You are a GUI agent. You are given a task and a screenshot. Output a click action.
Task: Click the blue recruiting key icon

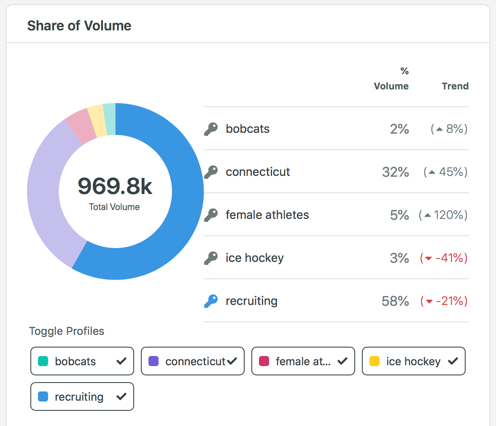click(x=211, y=301)
